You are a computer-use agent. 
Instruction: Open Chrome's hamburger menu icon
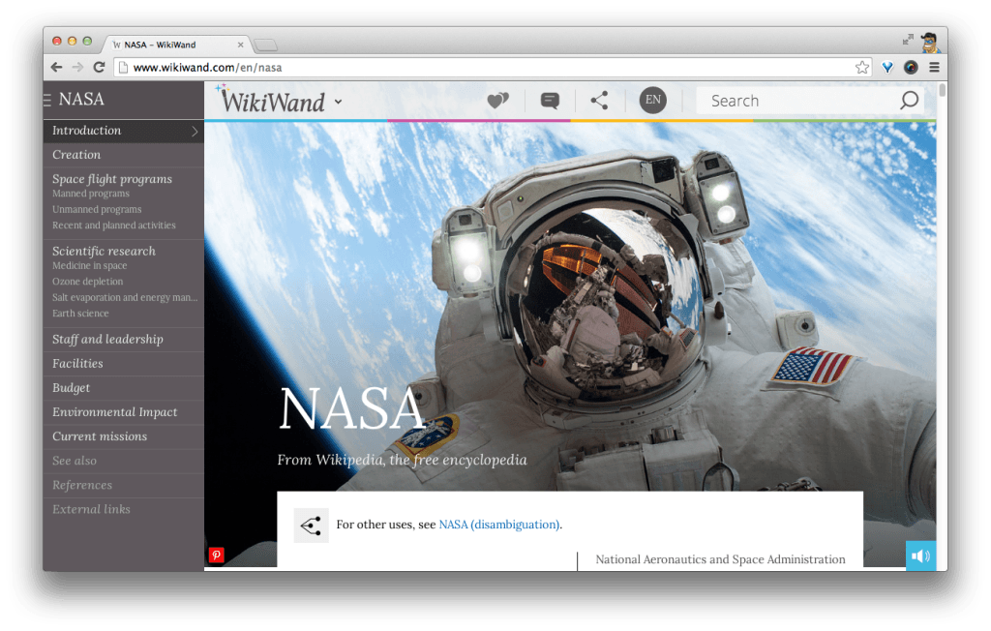coord(934,68)
